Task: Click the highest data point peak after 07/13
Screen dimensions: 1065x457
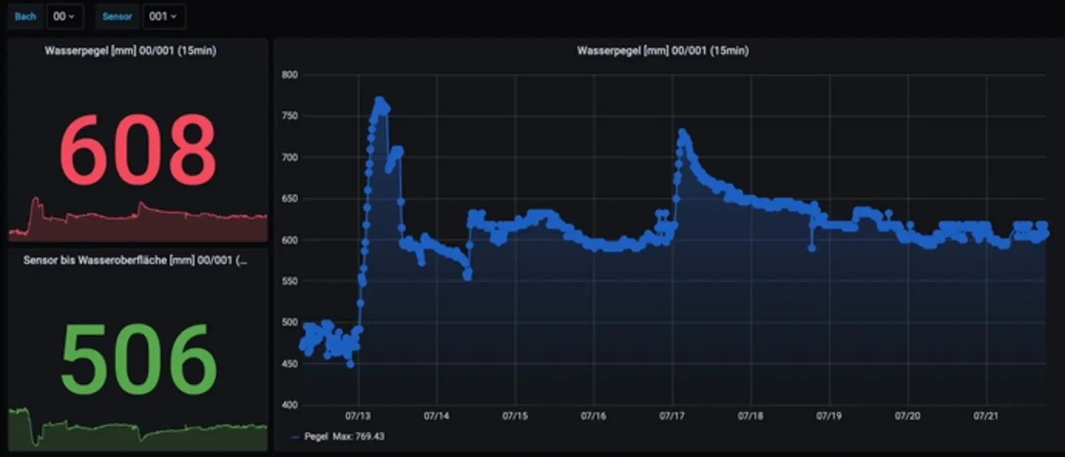Action: pyautogui.click(x=379, y=100)
